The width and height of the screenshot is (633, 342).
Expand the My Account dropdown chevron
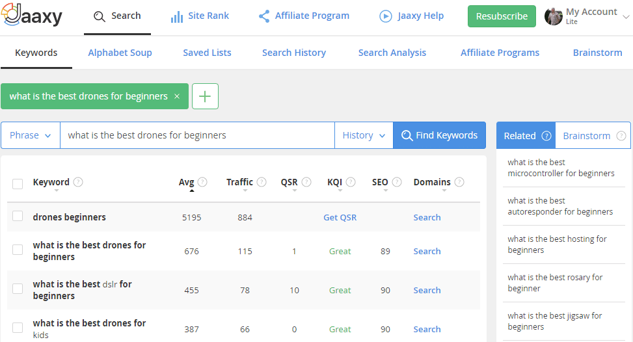click(626, 17)
